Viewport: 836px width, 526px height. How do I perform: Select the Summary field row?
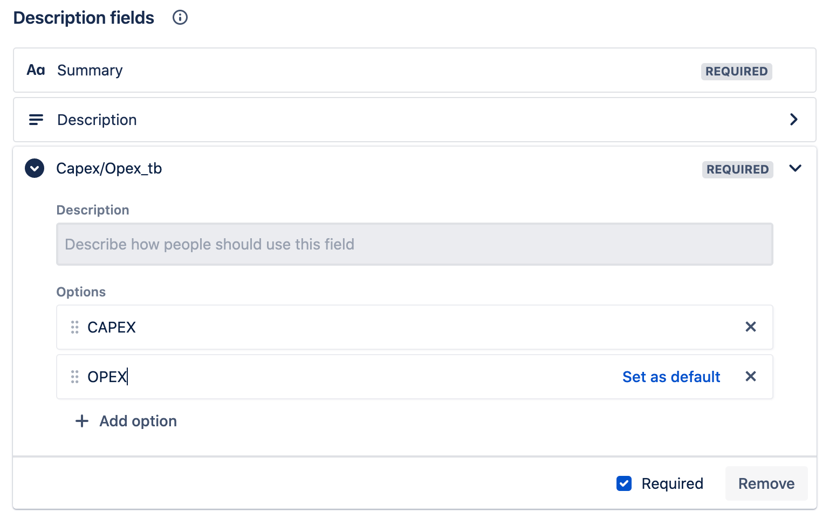(x=415, y=70)
